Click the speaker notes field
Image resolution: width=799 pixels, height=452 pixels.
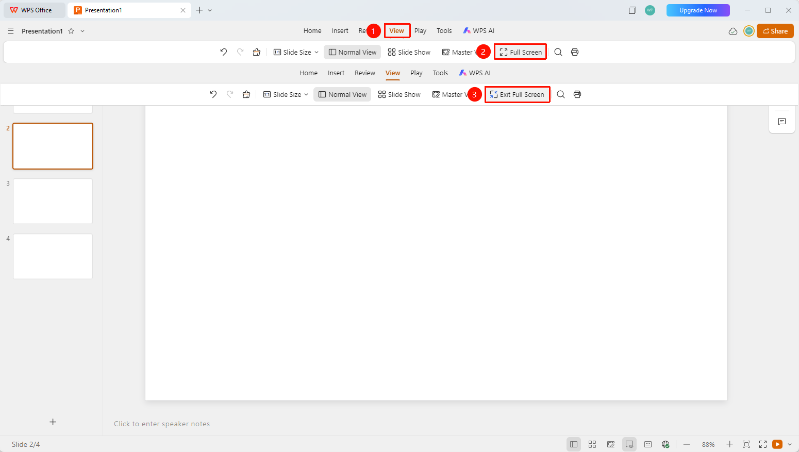pyautogui.click(x=162, y=424)
